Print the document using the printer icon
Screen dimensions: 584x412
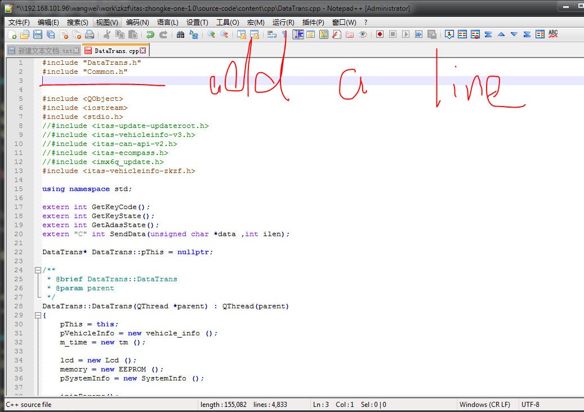pos(90,35)
